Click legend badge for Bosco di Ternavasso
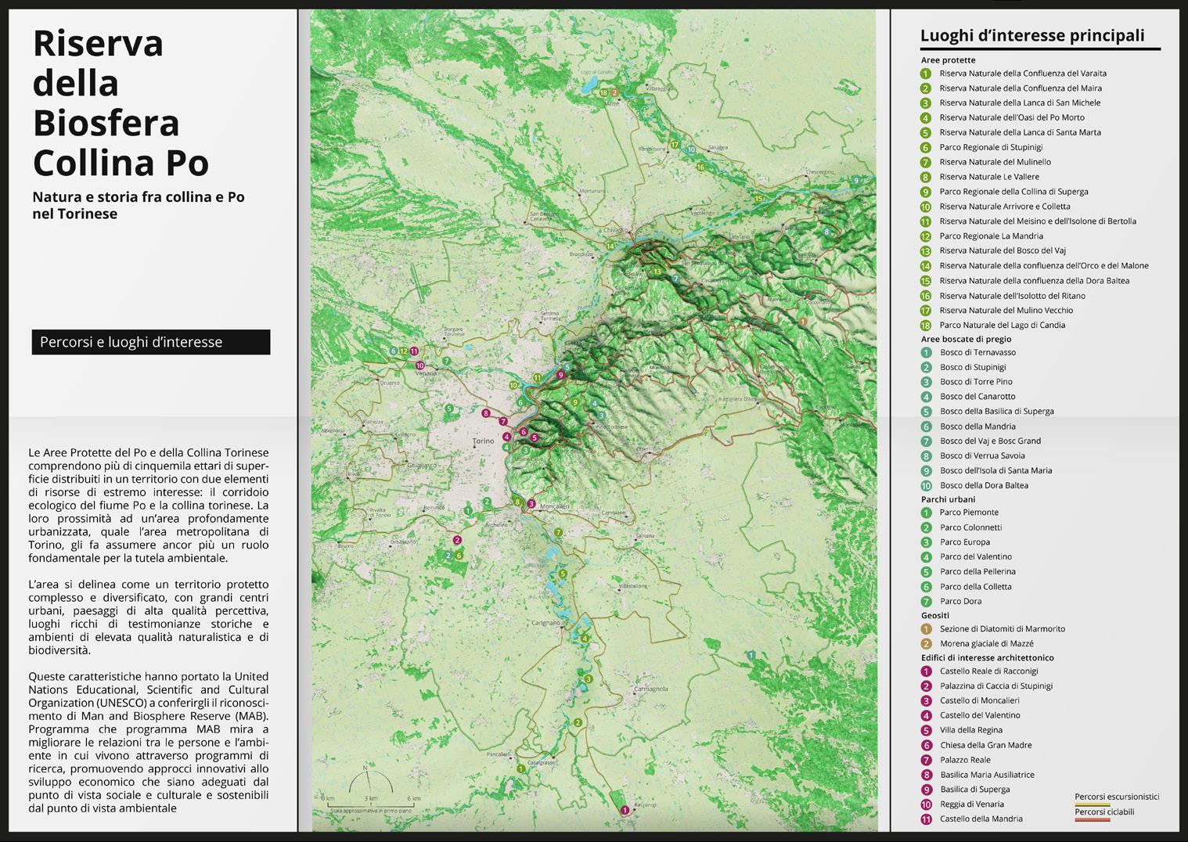 [x=927, y=352]
